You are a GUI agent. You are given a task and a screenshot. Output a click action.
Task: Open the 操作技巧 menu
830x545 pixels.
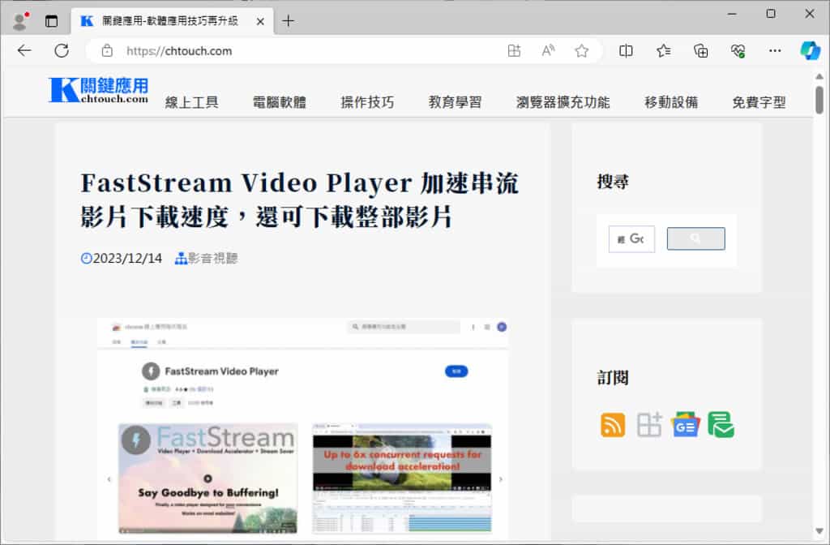tap(367, 101)
